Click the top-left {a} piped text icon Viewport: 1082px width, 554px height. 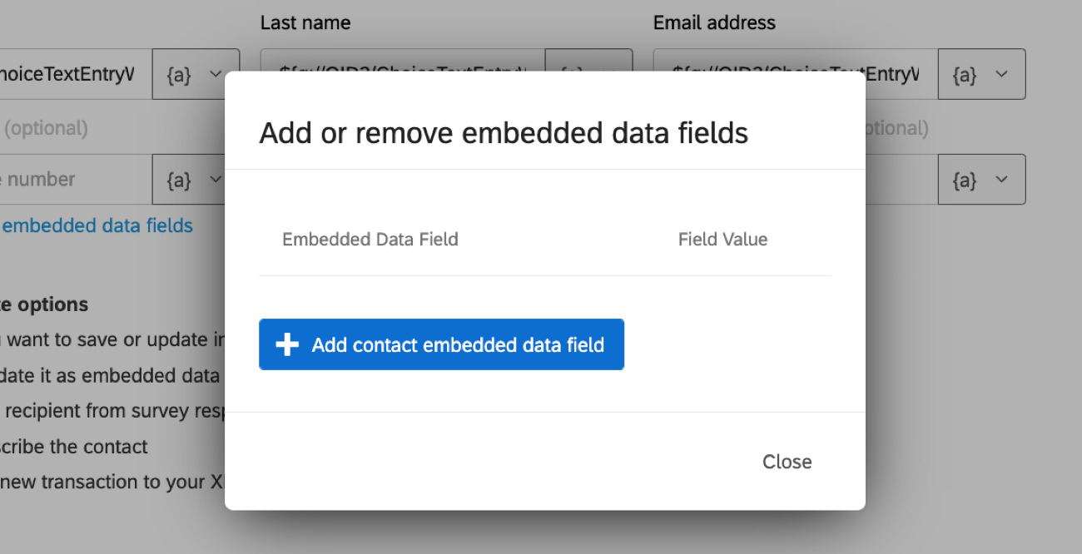[176, 74]
